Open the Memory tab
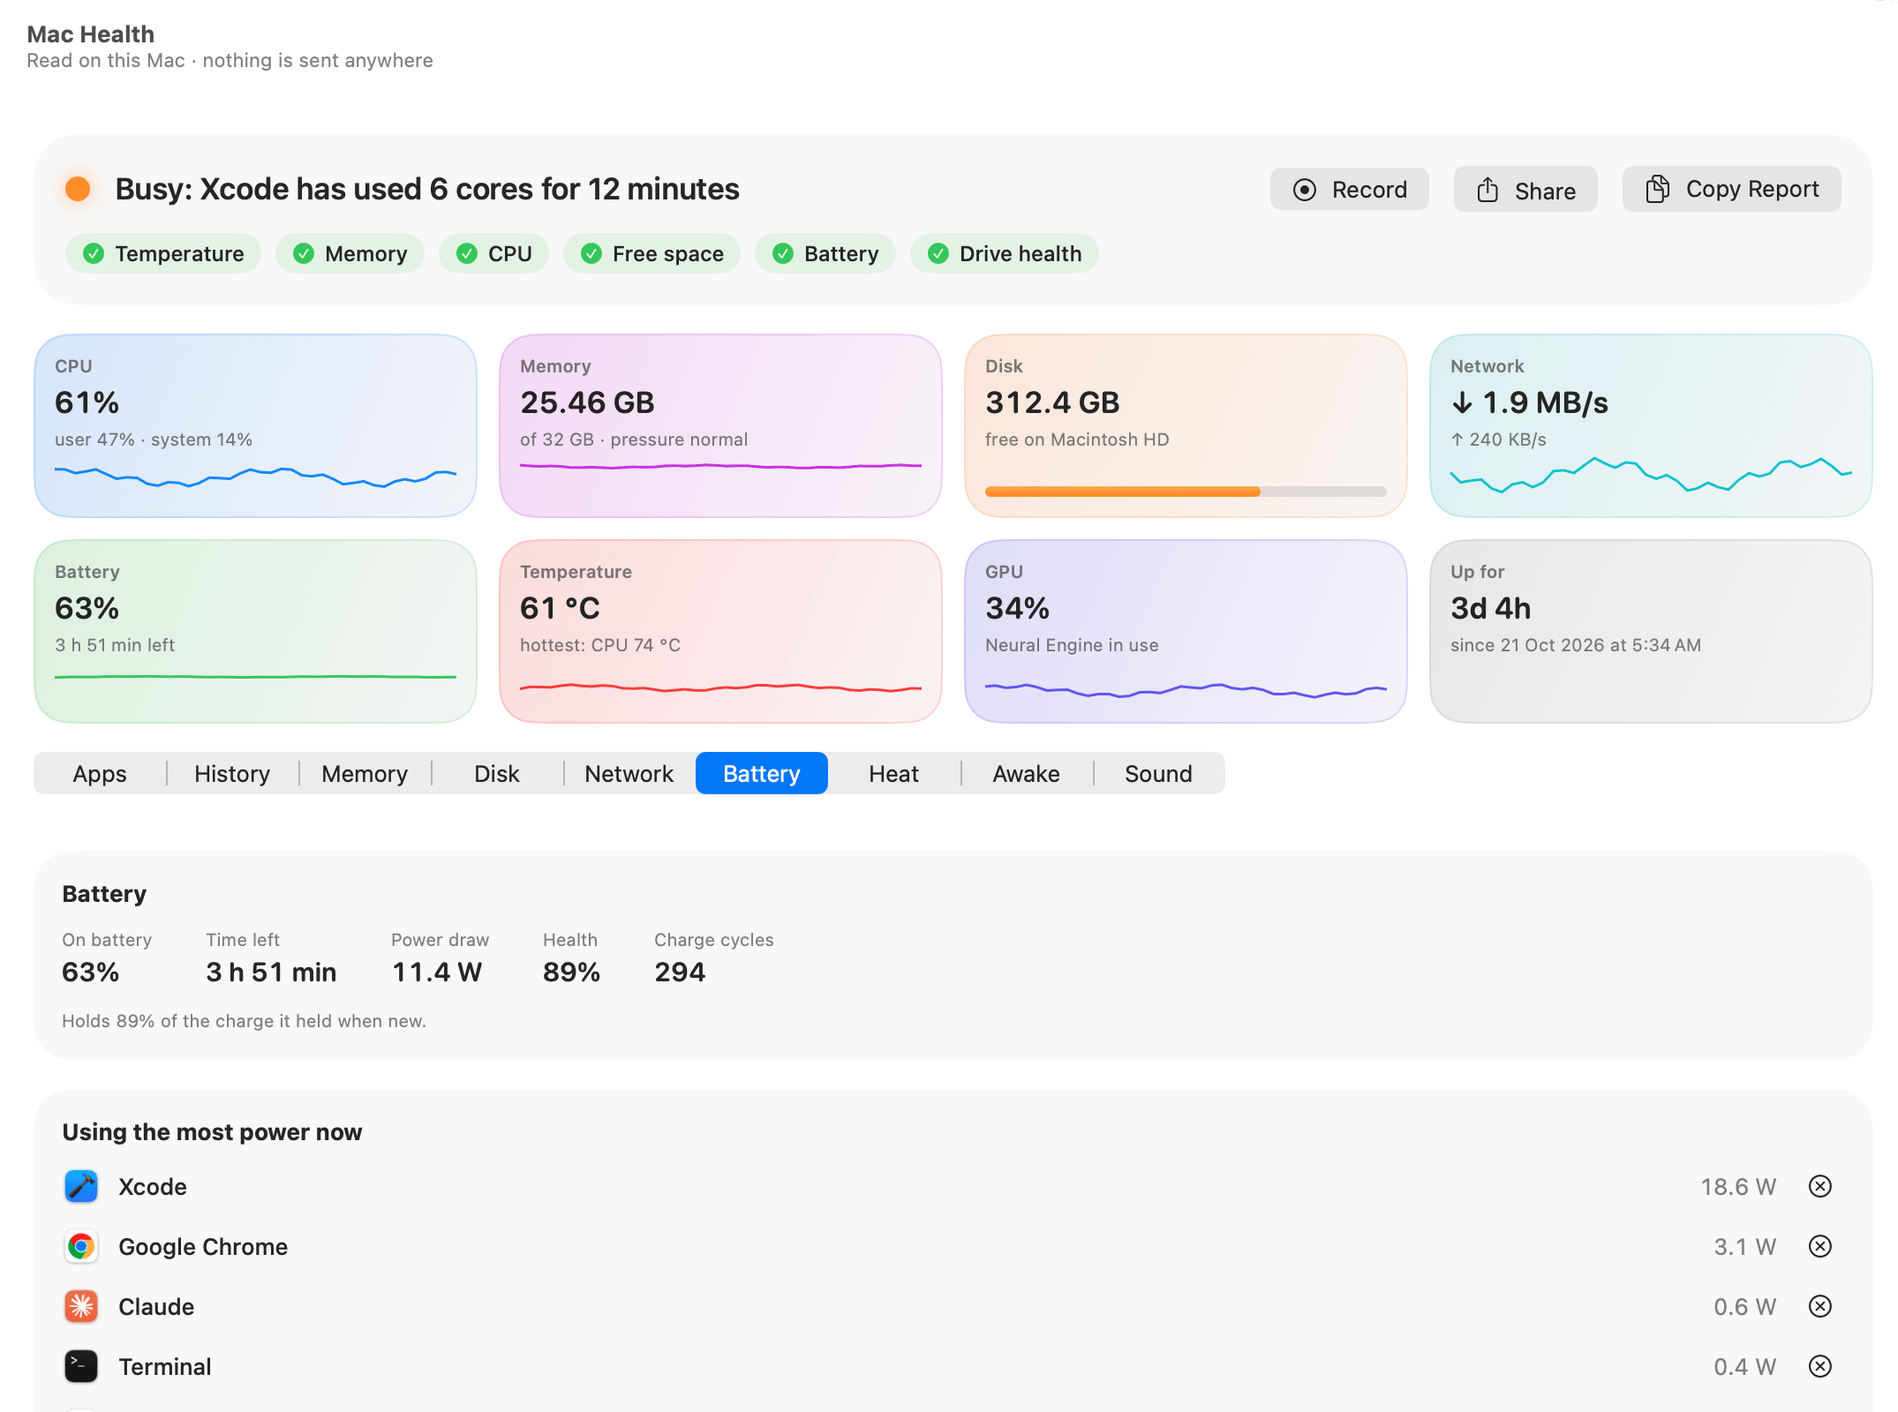This screenshot has width=1898, height=1412. 365,773
